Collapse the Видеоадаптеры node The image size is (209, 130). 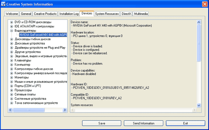[11, 31]
